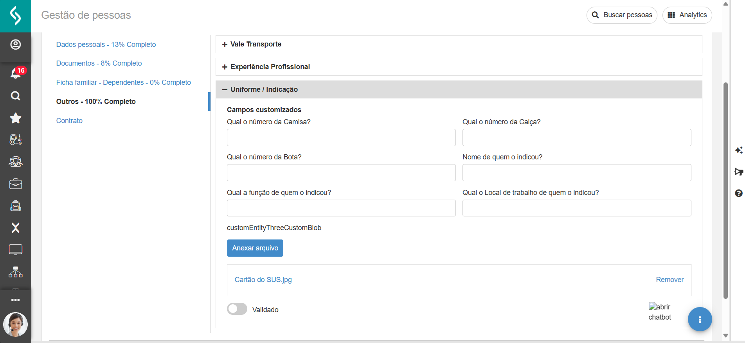
Task: Remove the Cartão do SUS.jpg attachment
Action: click(x=670, y=280)
